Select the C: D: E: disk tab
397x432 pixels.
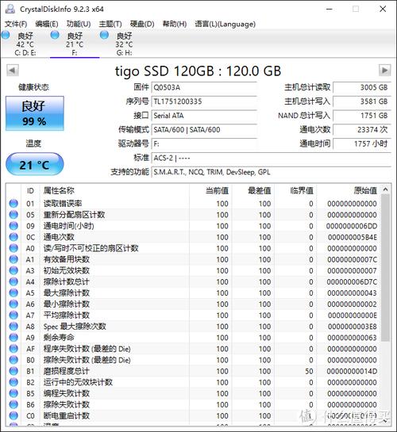point(25,44)
